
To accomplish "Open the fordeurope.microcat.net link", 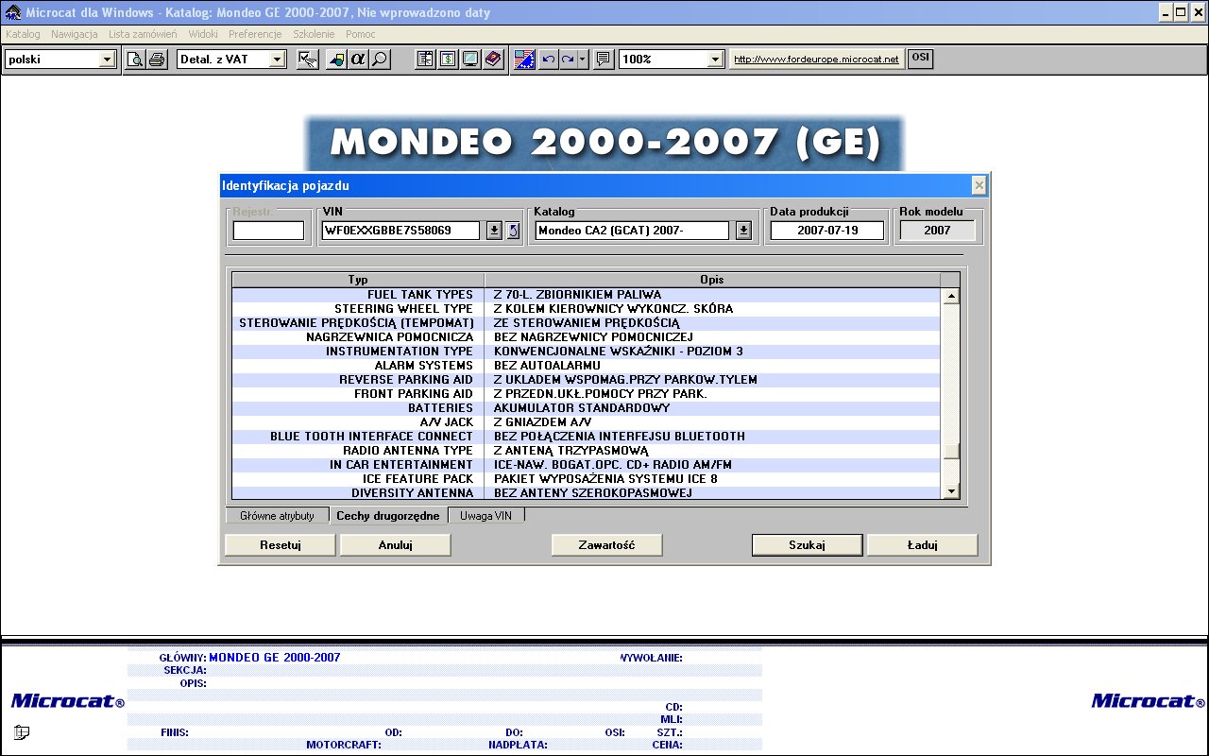I will (816, 60).
